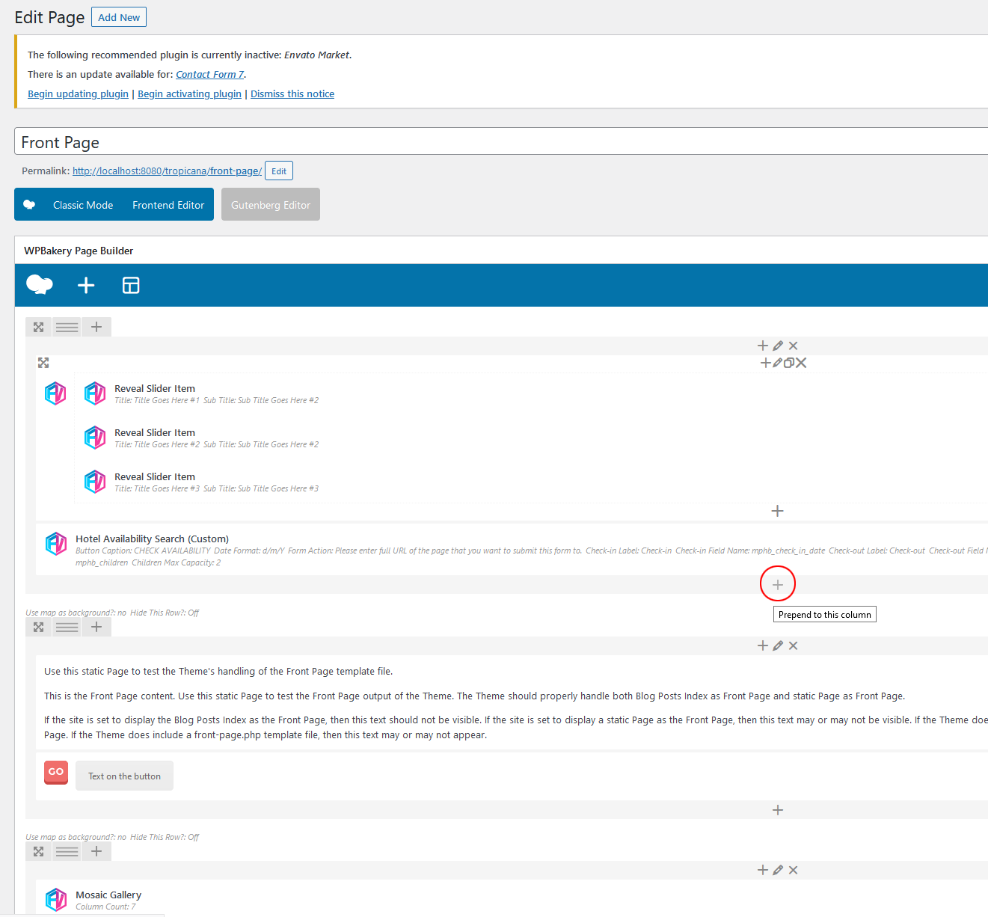Open row layout options for the topmost row
988x917 pixels.
[67, 327]
